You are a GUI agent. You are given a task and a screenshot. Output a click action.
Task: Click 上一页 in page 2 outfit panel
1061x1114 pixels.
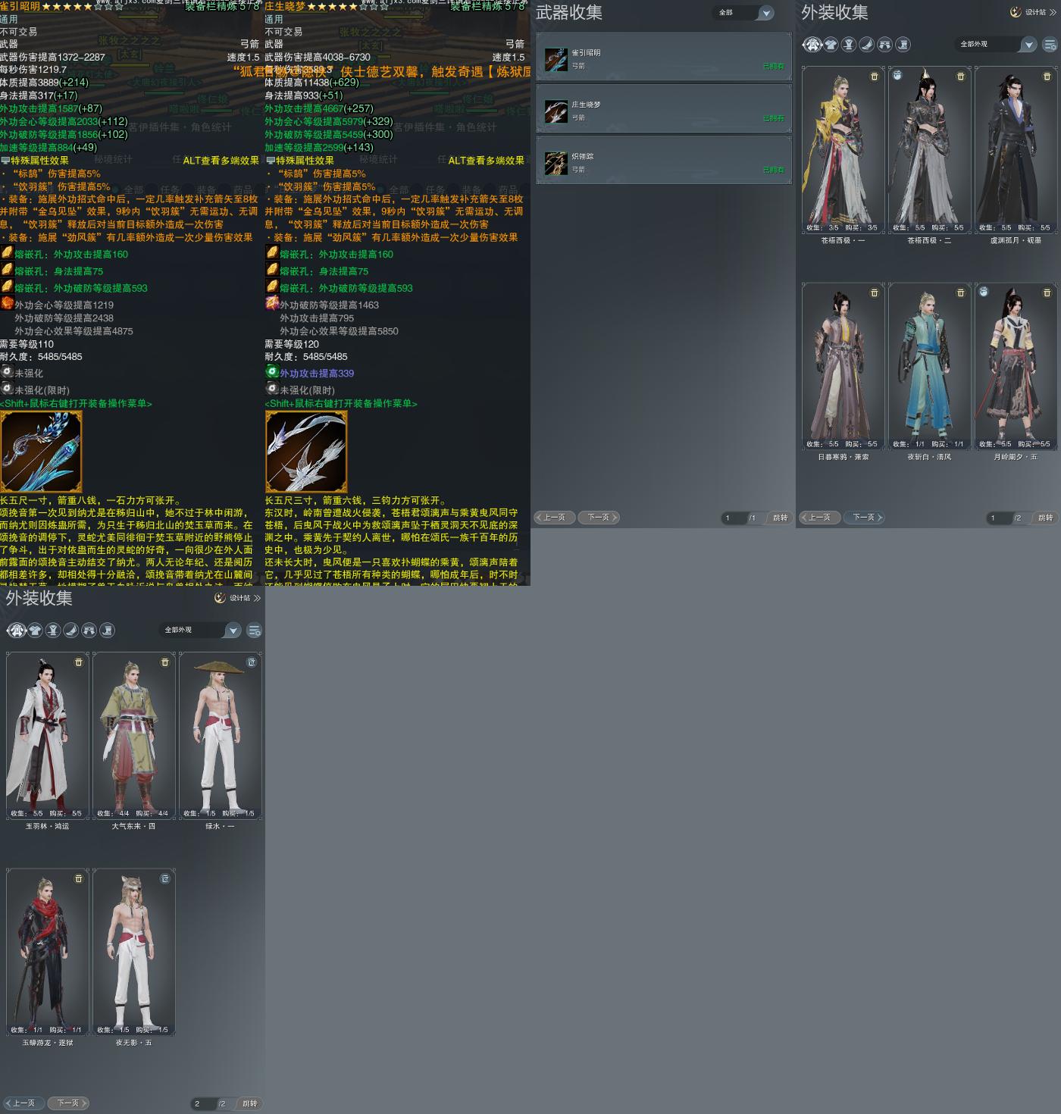(23, 1103)
